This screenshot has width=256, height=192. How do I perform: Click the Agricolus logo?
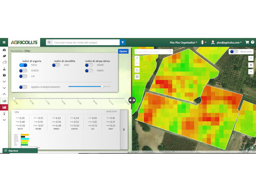pos(24,42)
